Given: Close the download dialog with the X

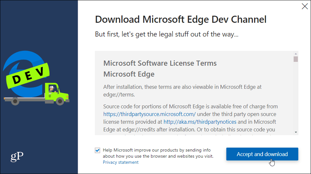Looking at the screenshot, I should 305,6.
